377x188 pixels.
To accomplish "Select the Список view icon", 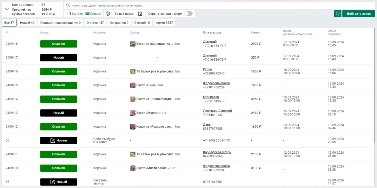I will pos(87,14).
